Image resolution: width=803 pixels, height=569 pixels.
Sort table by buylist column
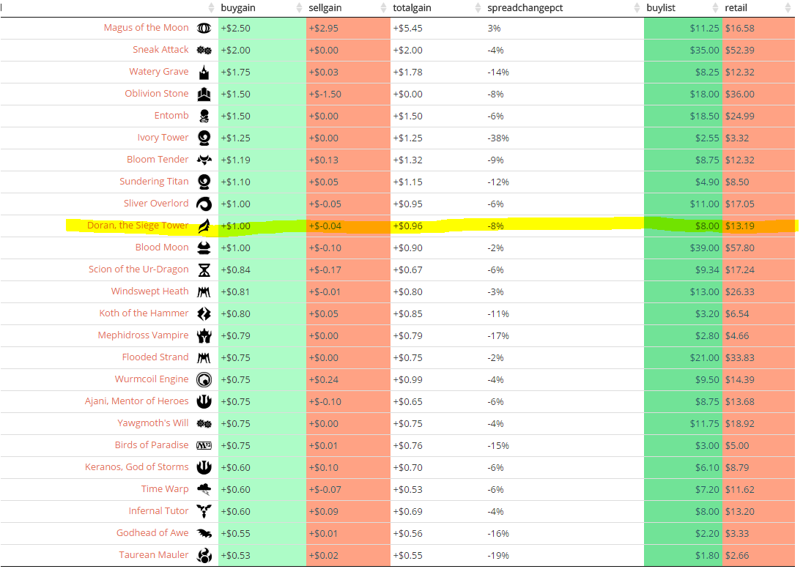point(661,8)
